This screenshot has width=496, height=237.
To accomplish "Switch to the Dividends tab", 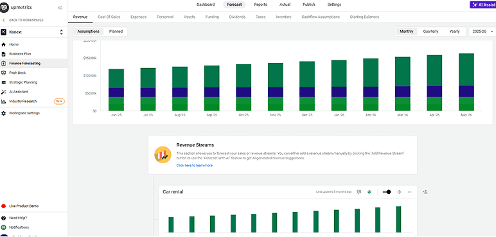I will coord(237,17).
